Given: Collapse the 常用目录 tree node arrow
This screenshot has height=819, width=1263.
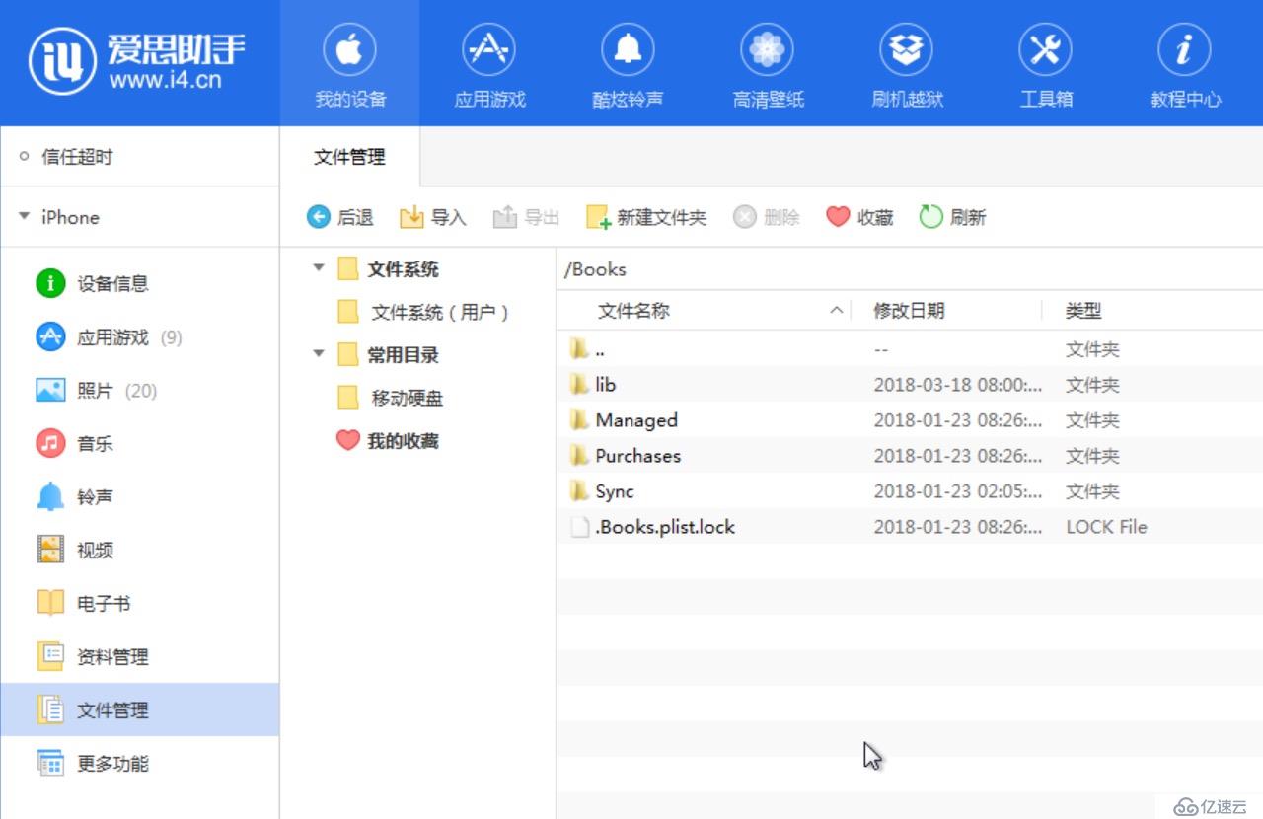Looking at the screenshot, I should 318,354.
